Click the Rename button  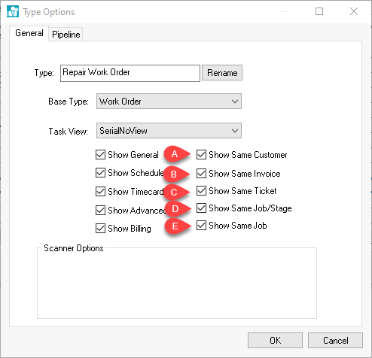click(x=222, y=73)
